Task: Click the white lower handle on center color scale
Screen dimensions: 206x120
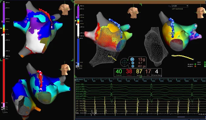Action: click(77, 24)
